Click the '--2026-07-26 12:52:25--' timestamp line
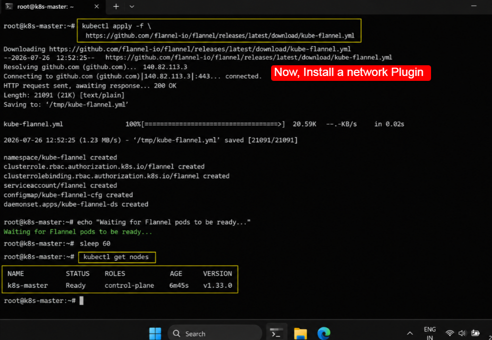Viewport: 492px width, 340px height. click(197, 57)
